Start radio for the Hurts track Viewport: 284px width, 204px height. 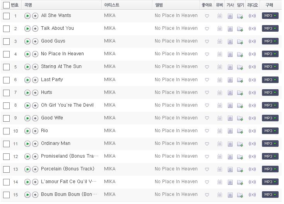pyautogui.click(x=252, y=93)
